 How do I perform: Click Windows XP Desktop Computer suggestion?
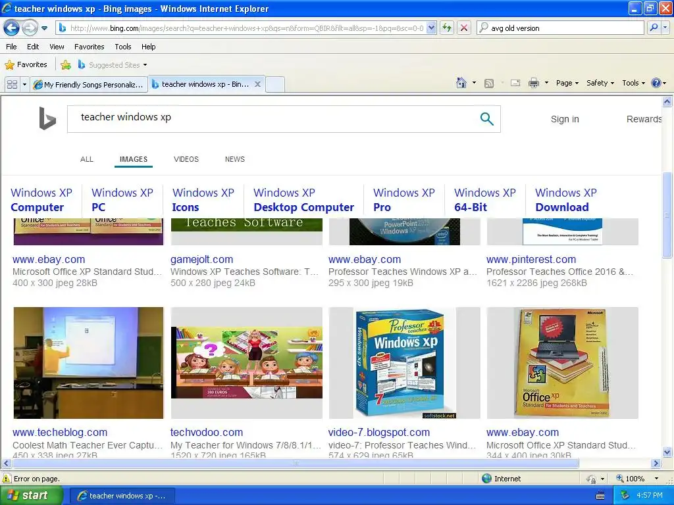click(x=303, y=200)
